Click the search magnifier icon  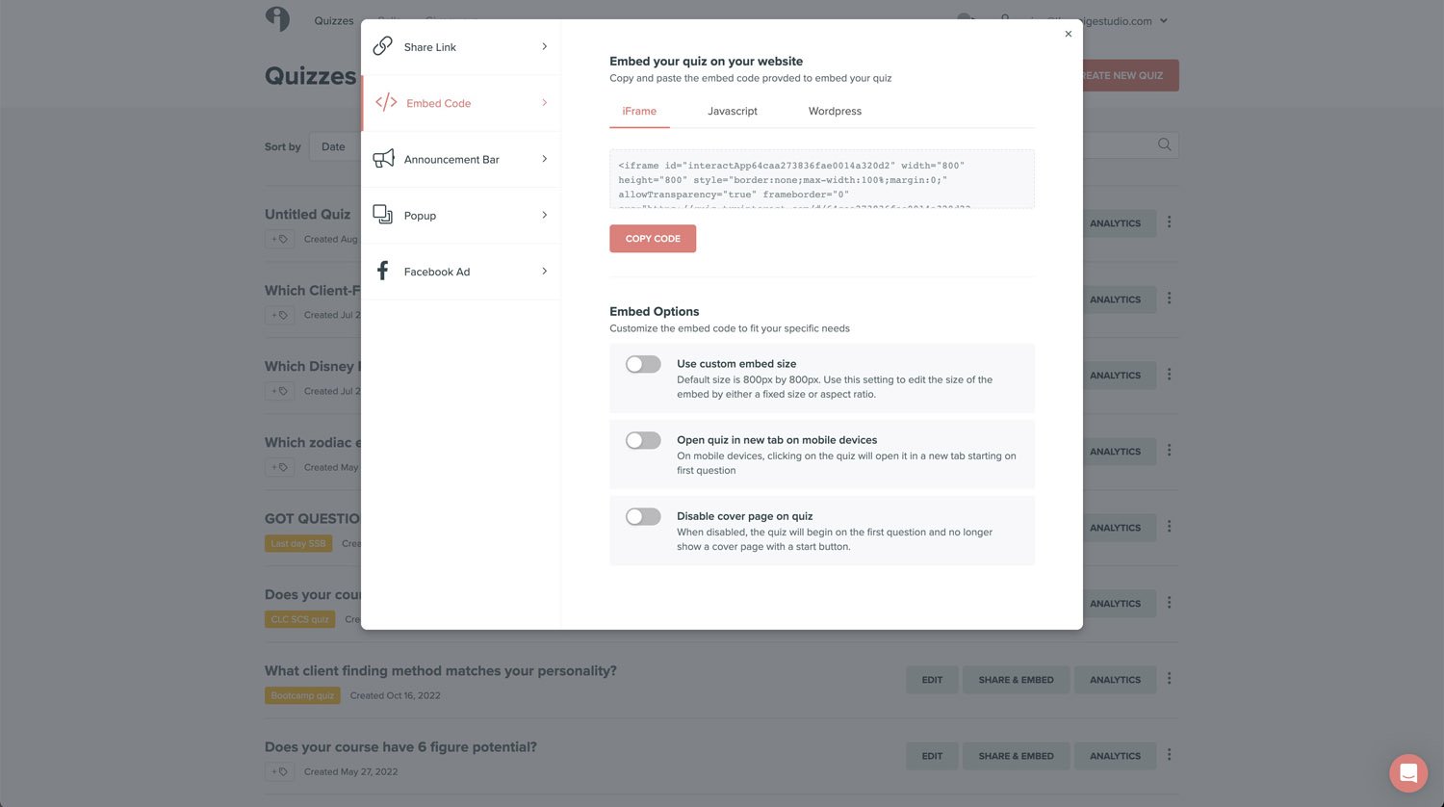point(1164,144)
